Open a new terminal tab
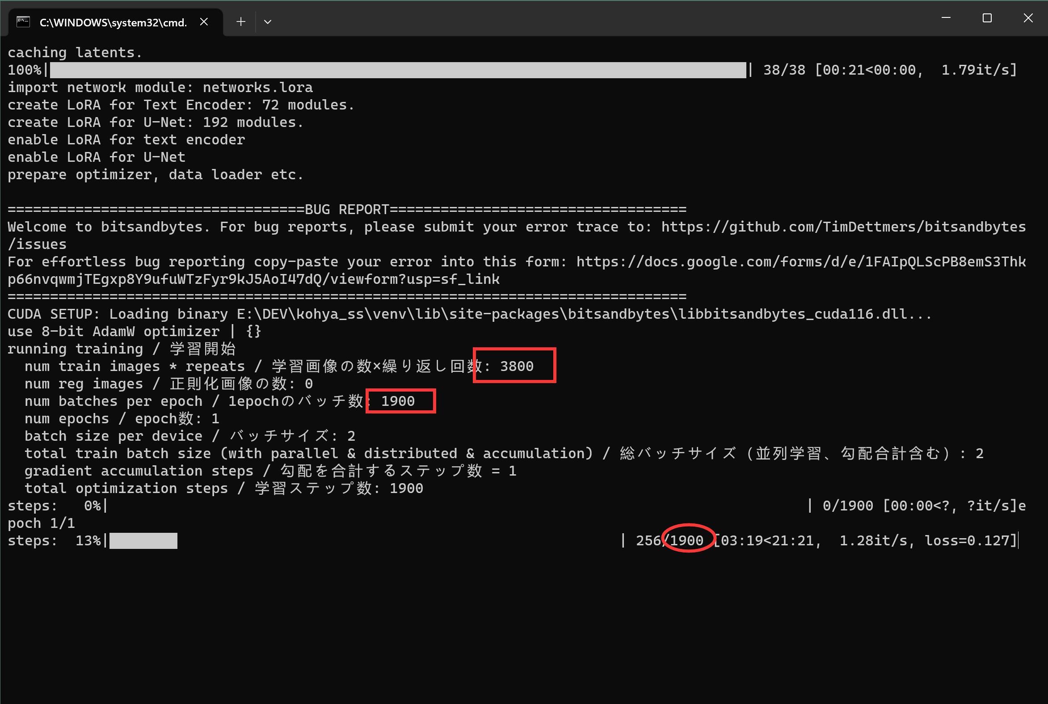1048x704 pixels. (x=240, y=21)
